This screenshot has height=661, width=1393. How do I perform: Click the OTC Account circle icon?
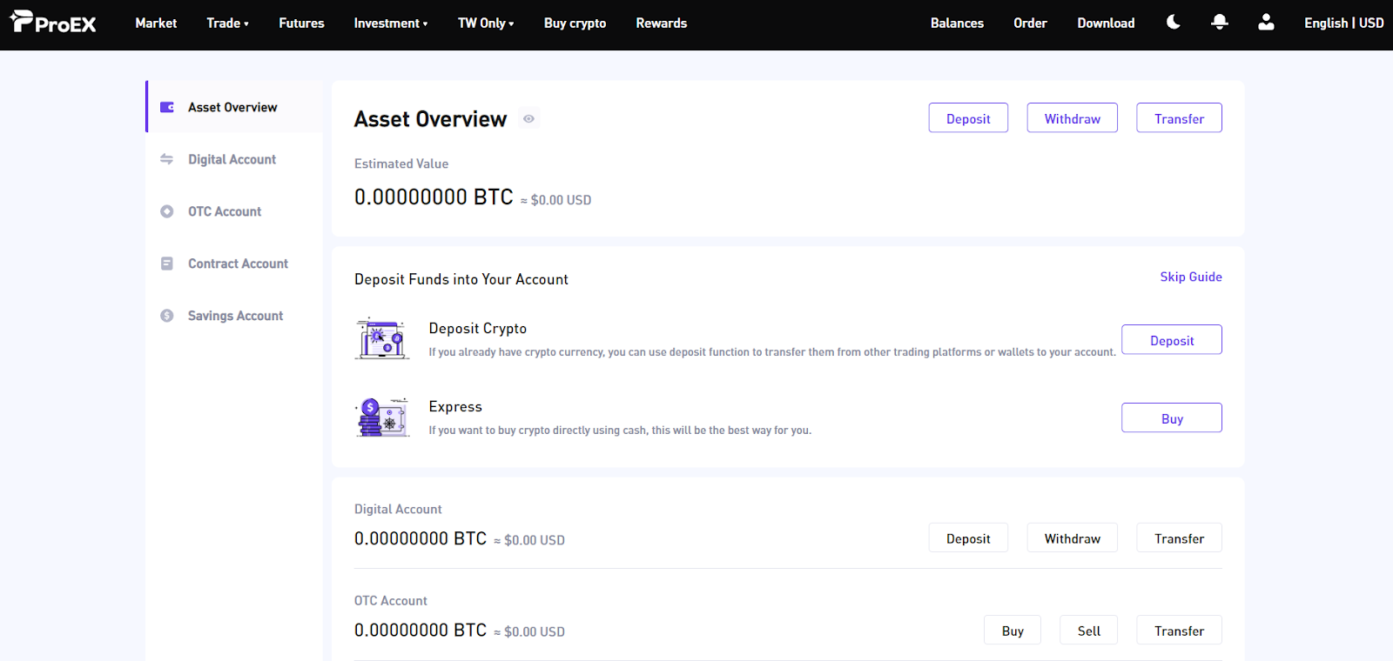pos(167,211)
